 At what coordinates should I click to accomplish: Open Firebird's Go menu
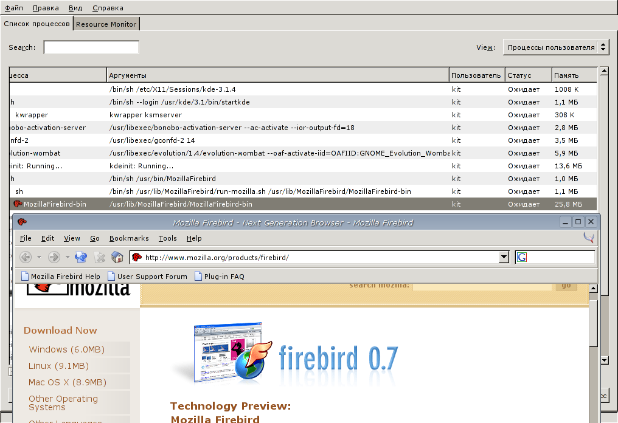(x=95, y=238)
